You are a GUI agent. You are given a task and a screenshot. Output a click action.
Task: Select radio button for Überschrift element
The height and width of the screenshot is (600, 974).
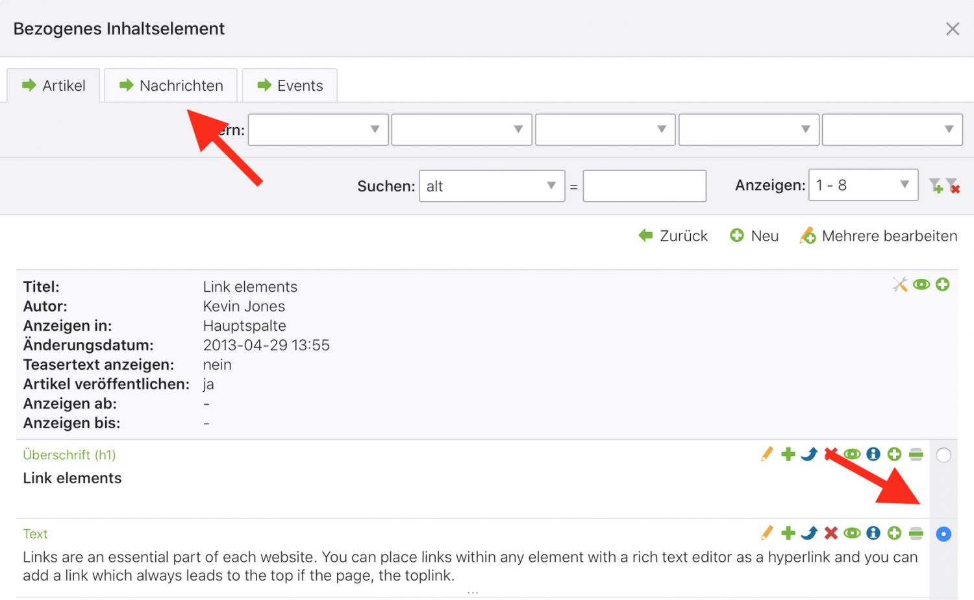coord(943,455)
